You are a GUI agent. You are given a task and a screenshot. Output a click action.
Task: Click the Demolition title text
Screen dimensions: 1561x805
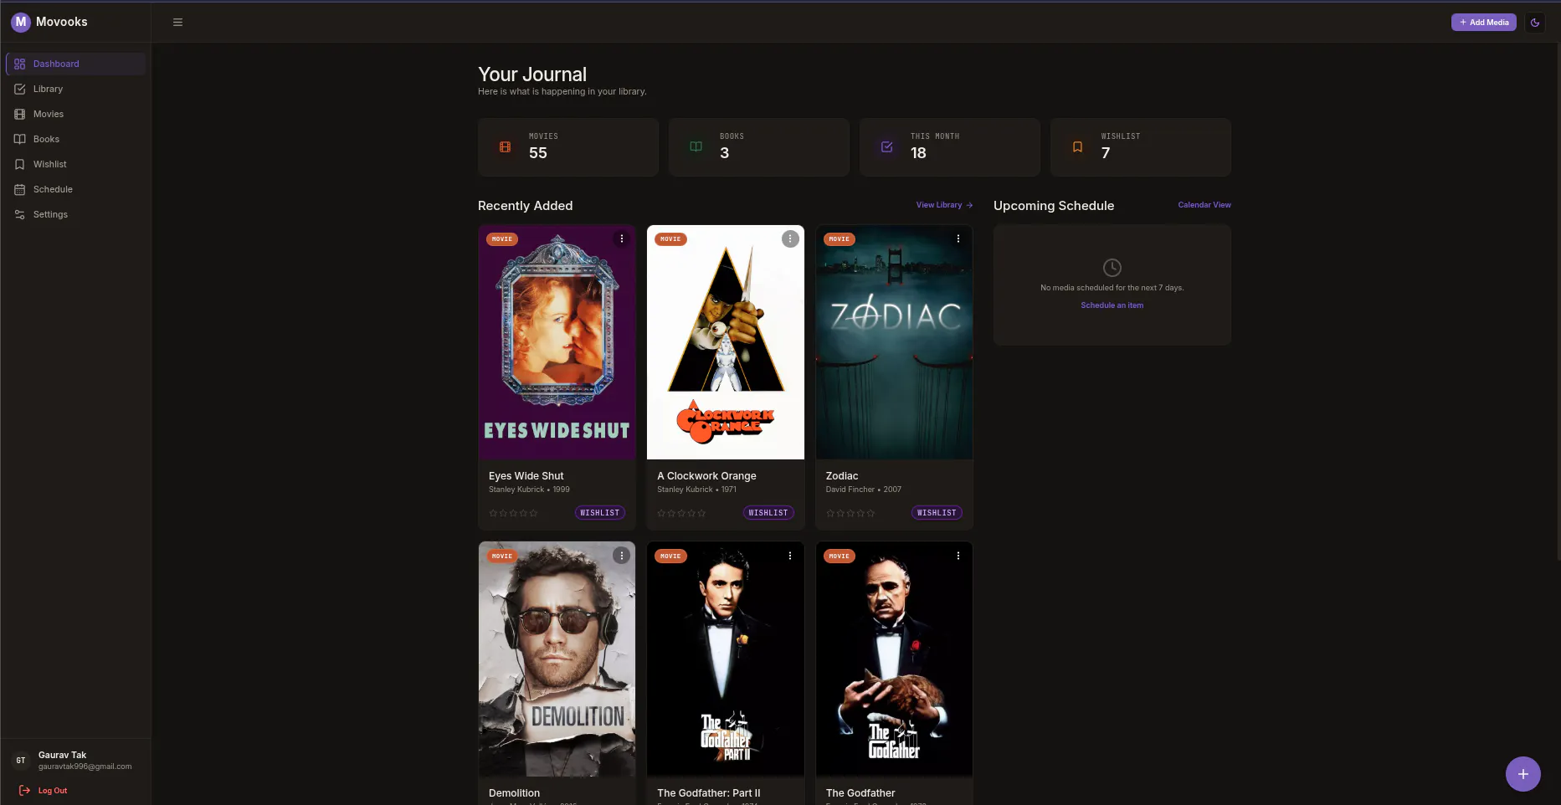tap(514, 793)
